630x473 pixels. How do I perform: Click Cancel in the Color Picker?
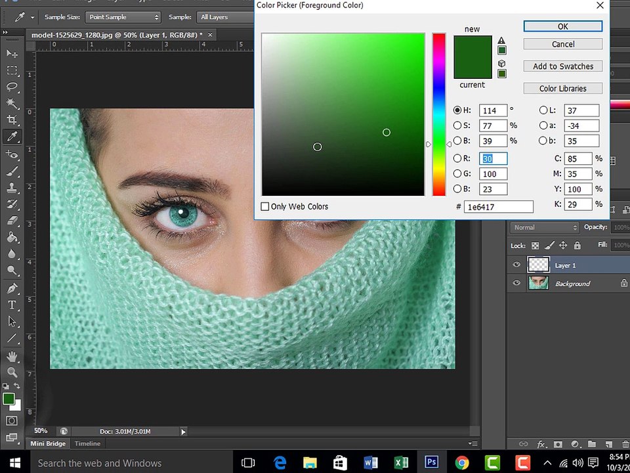click(x=563, y=44)
